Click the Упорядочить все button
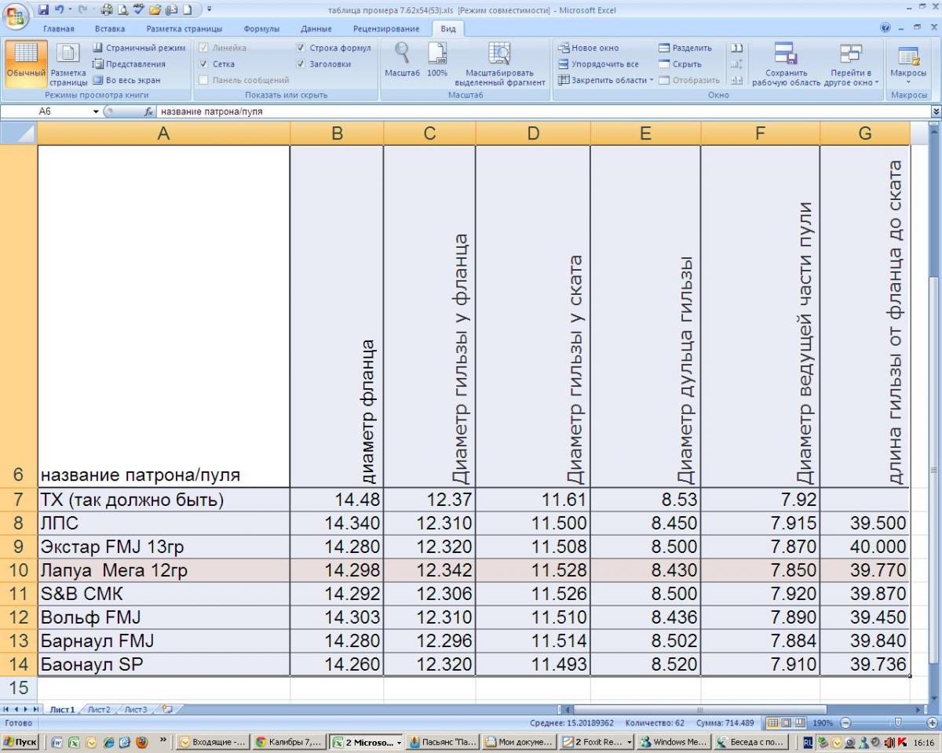 pyautogui.click(x=598, y=64)
